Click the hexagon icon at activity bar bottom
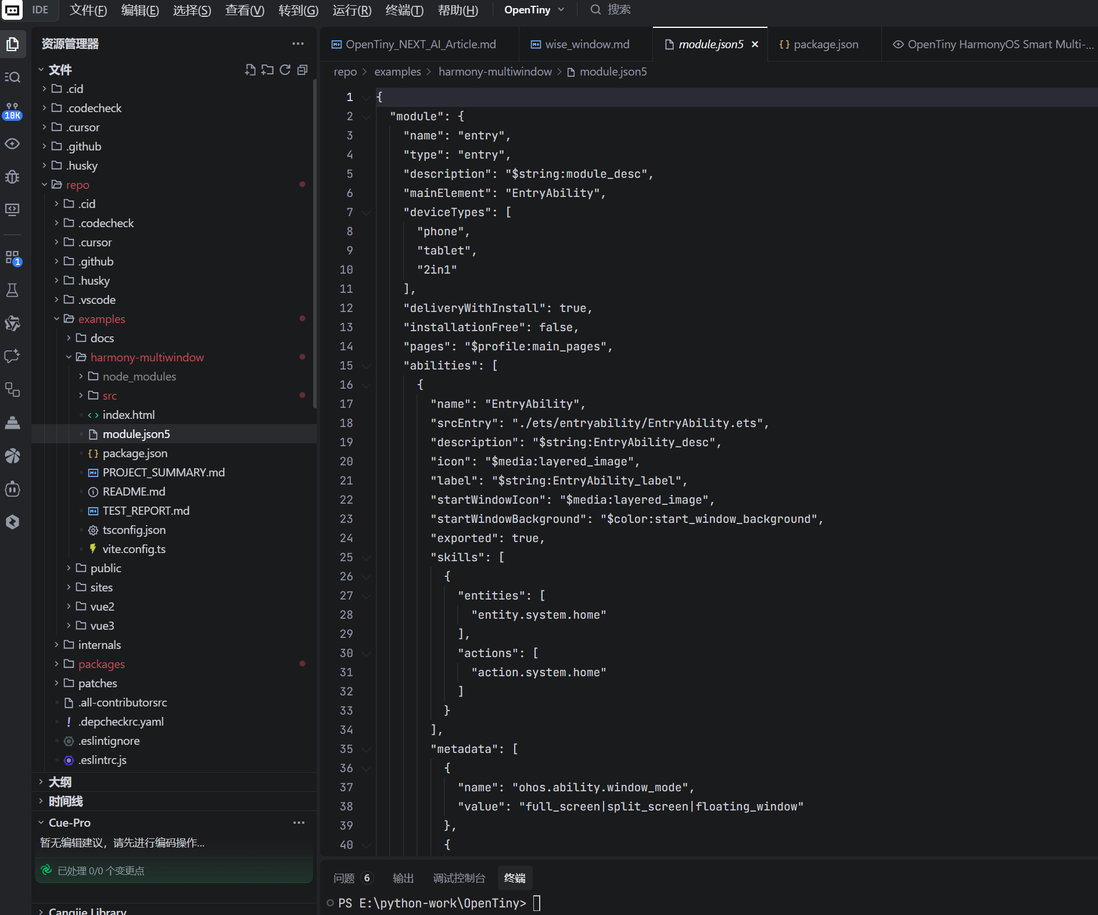Viewport: 1098px width, 915px height. point(13,522)
